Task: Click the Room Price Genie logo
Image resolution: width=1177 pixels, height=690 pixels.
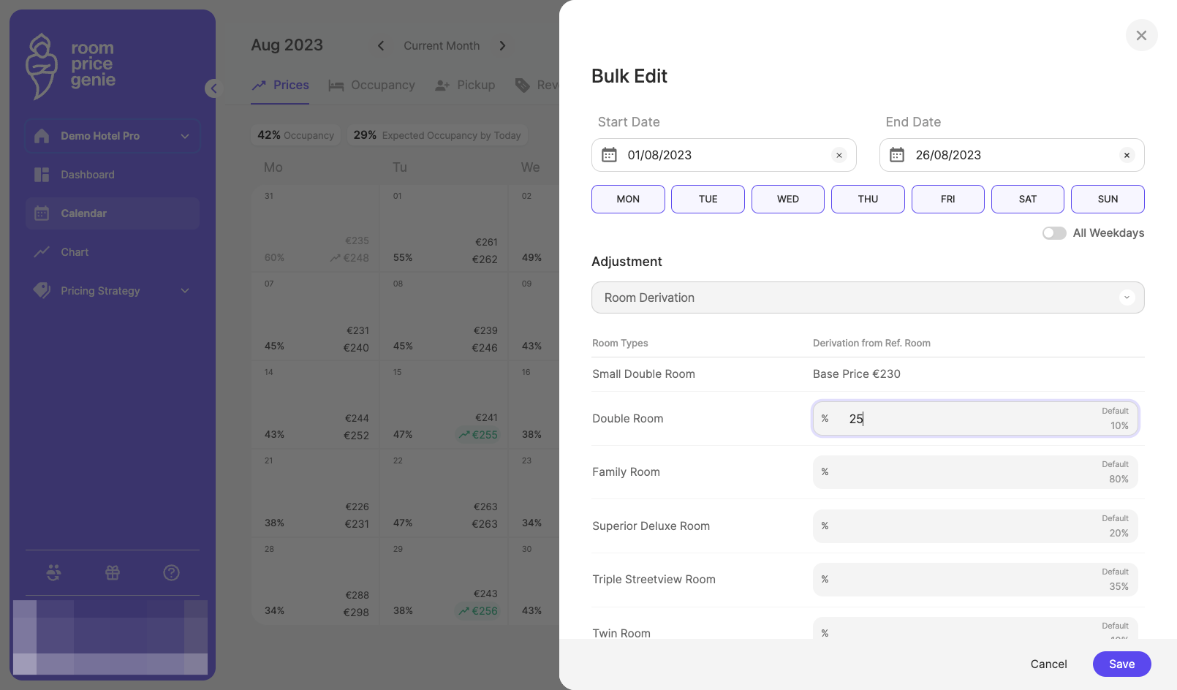Action: point(71,66)
